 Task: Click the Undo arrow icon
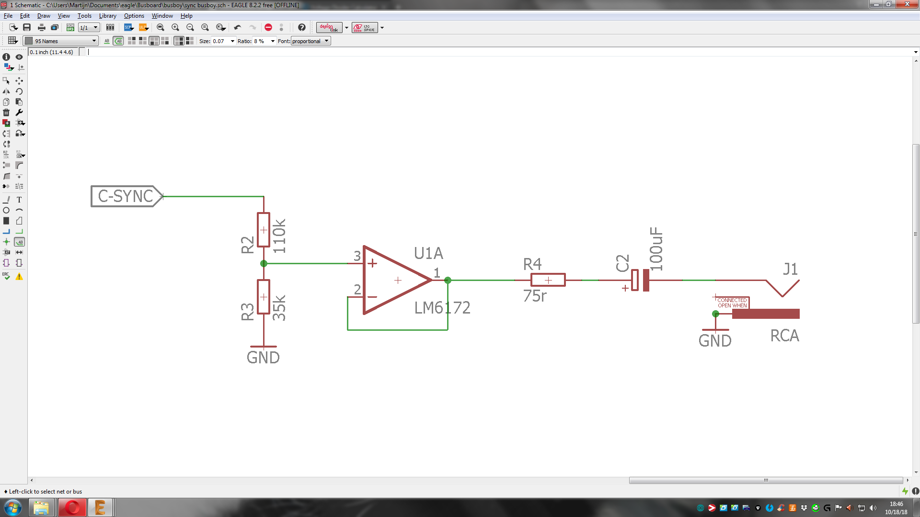pos(238,27)
